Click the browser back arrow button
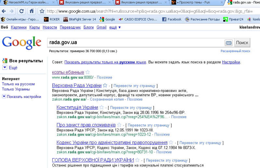This screenshot has width=260, height=168. pyautogui.click(x=4, y=11)
